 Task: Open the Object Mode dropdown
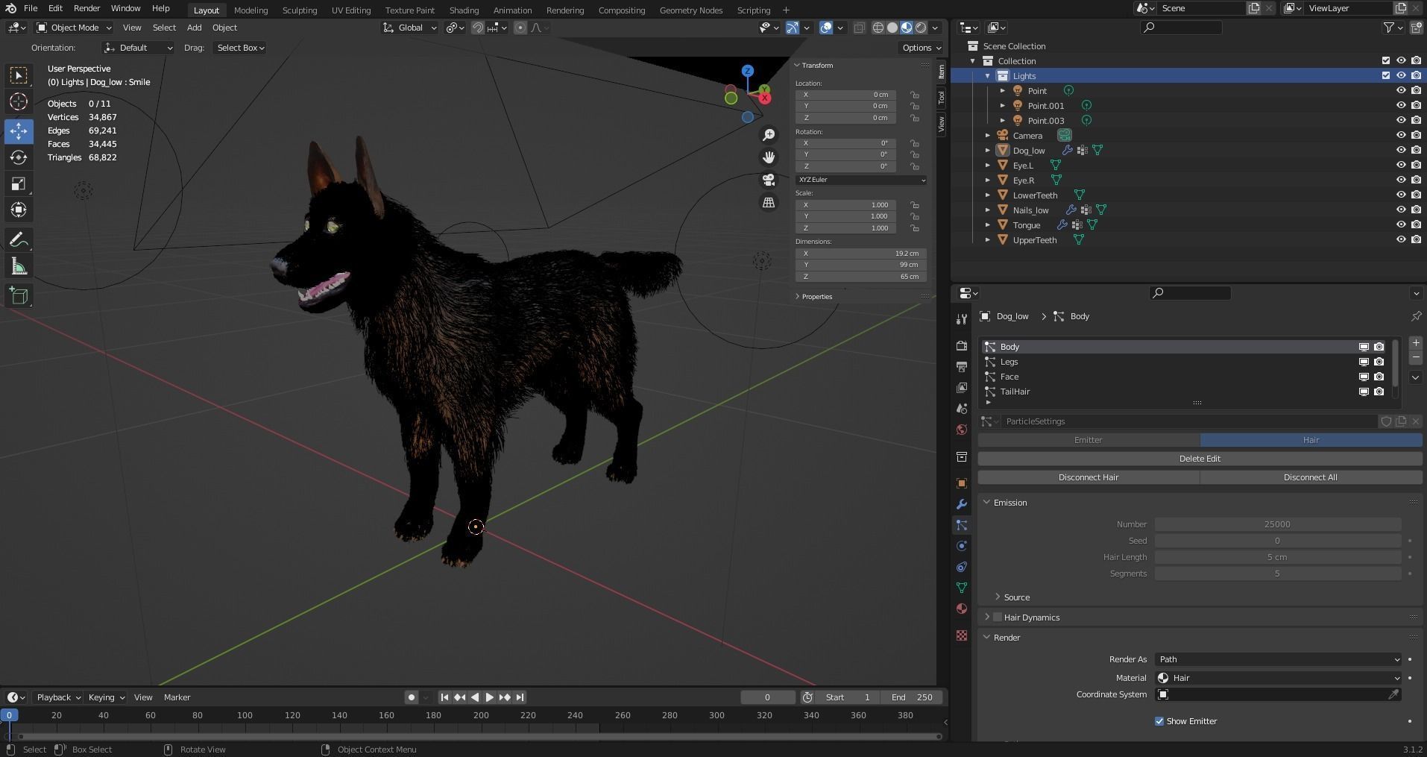pyautogui.click(x=74, y=28)
